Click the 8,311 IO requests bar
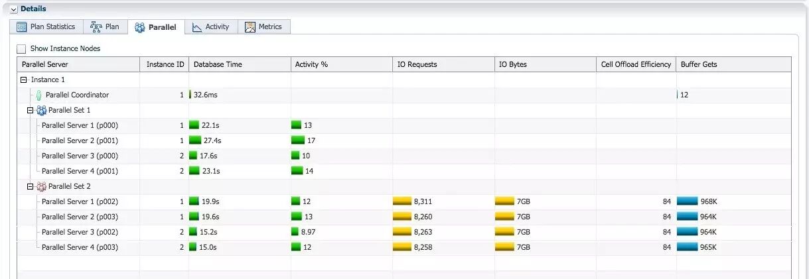Screen dimensions: 809x279 402,201
